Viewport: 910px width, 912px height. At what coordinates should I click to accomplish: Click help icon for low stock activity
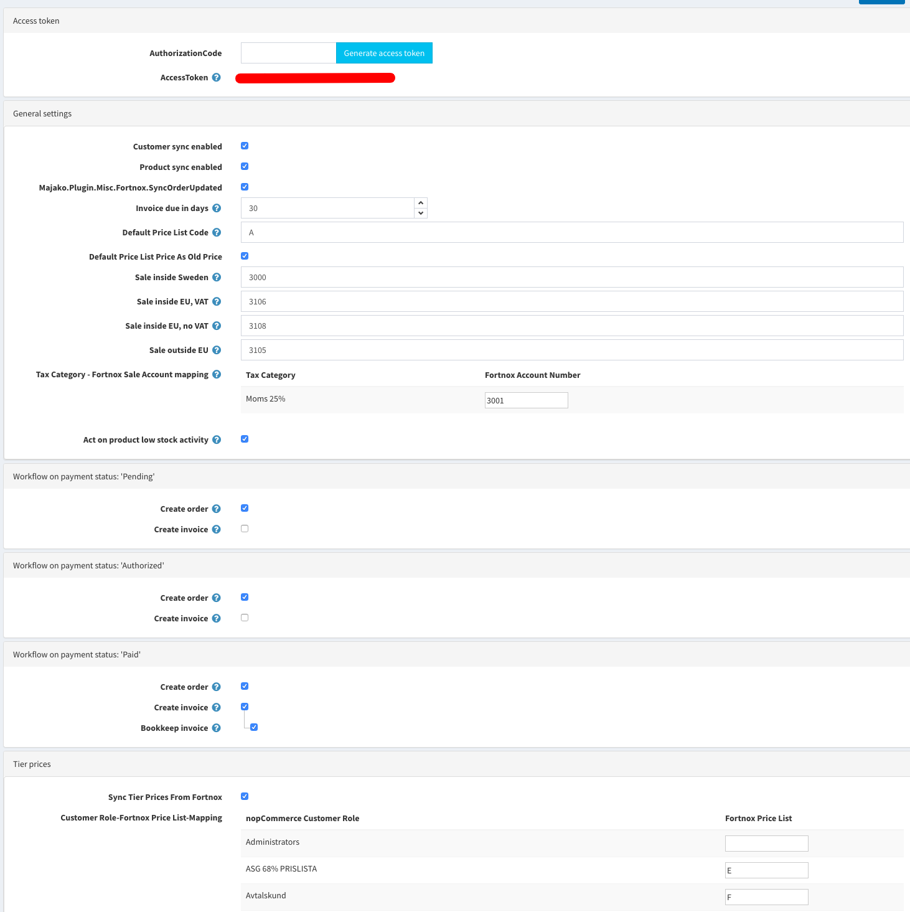[217, 440]
